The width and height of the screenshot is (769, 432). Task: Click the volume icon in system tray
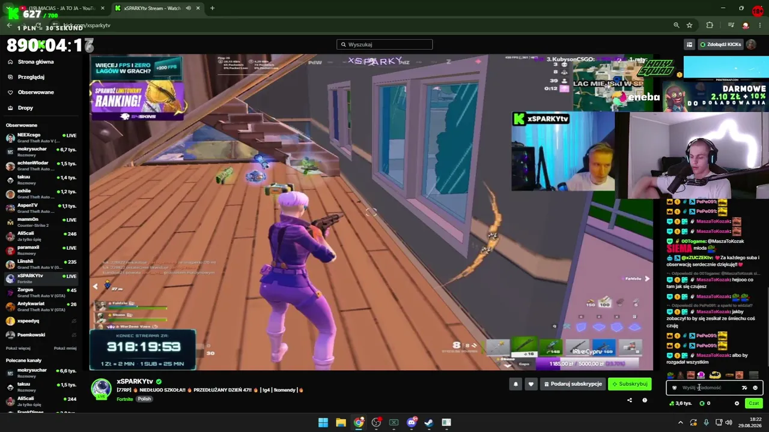click(x=729, y=422)
